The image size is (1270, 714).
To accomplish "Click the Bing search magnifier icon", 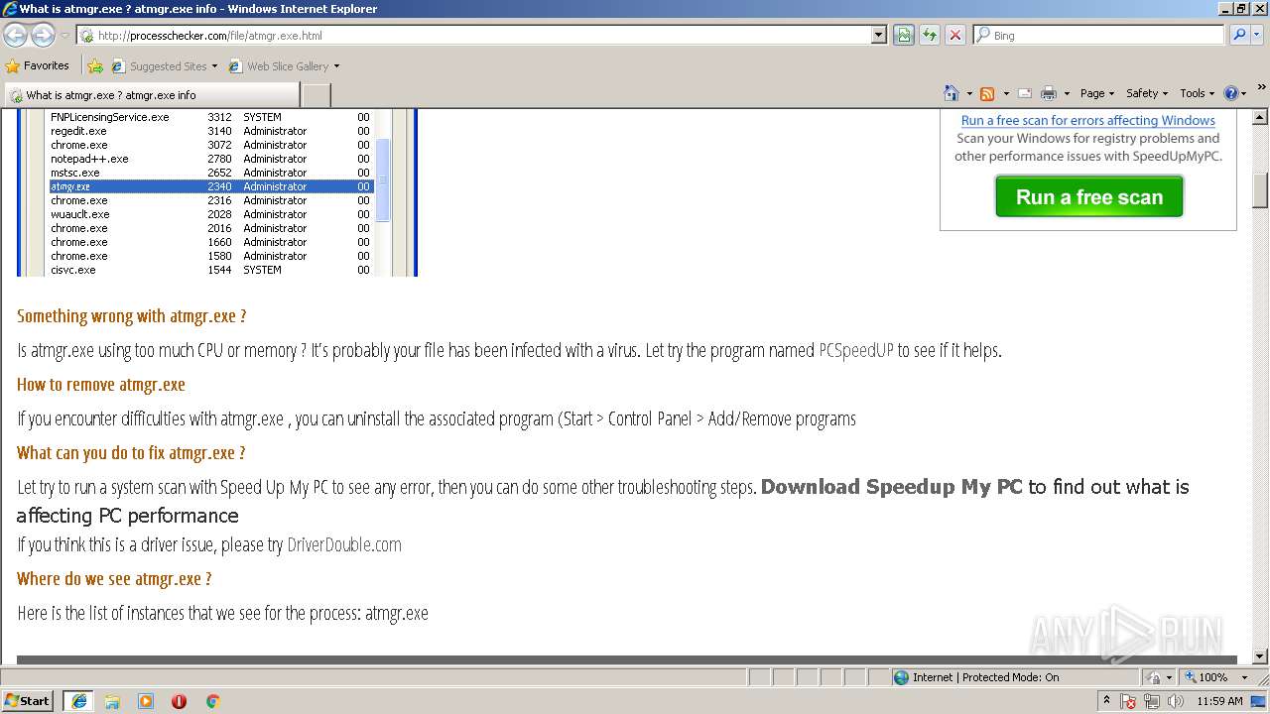I will [1238, 35].
